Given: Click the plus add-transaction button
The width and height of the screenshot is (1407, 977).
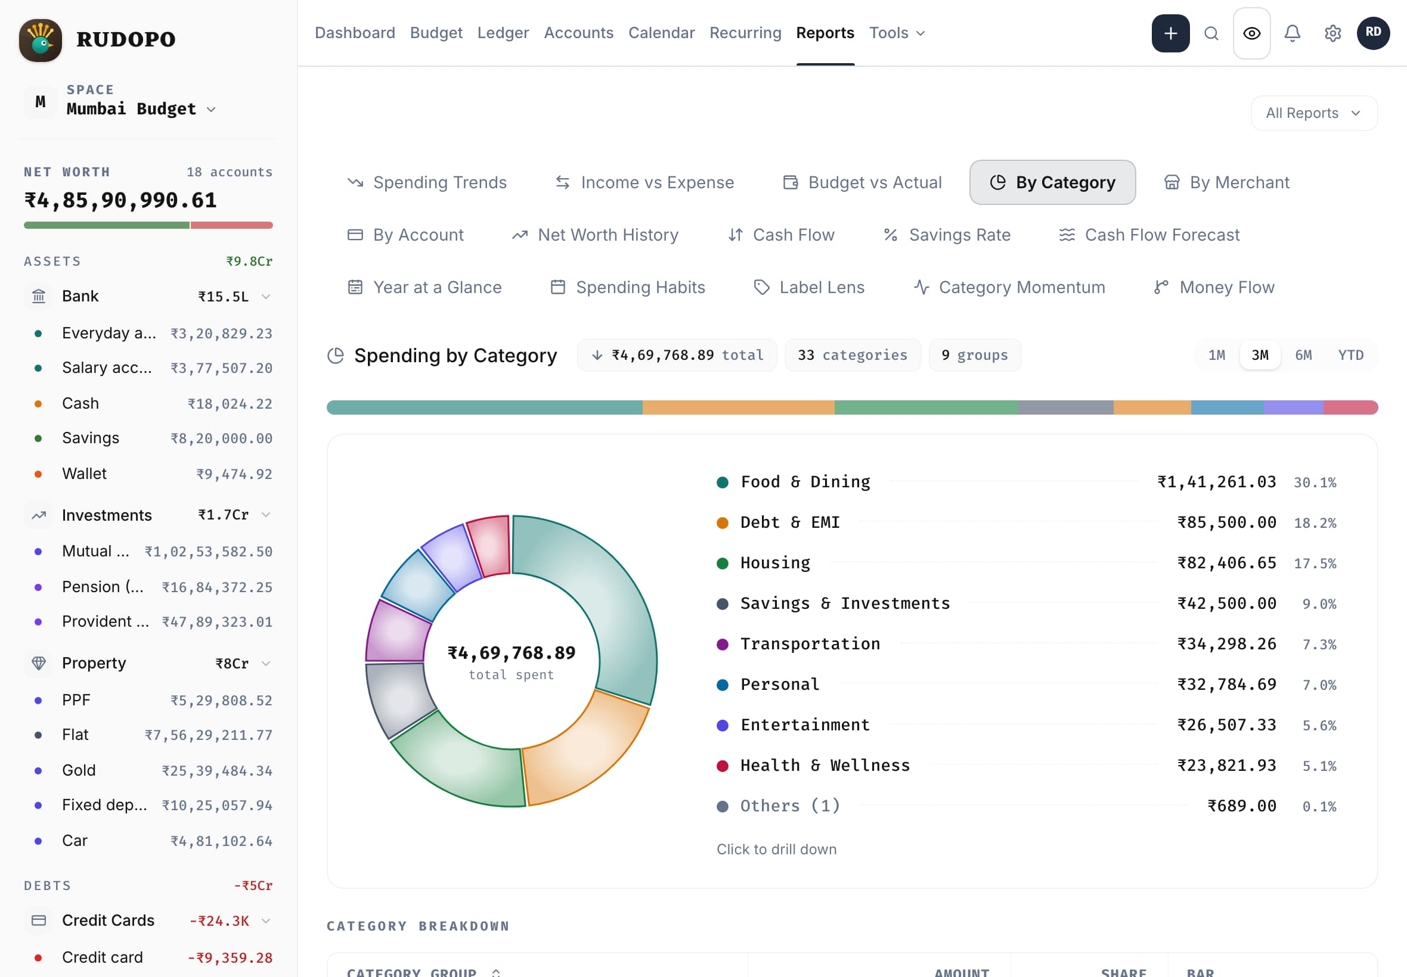Looking at the screenshot, I should 1170,33.
